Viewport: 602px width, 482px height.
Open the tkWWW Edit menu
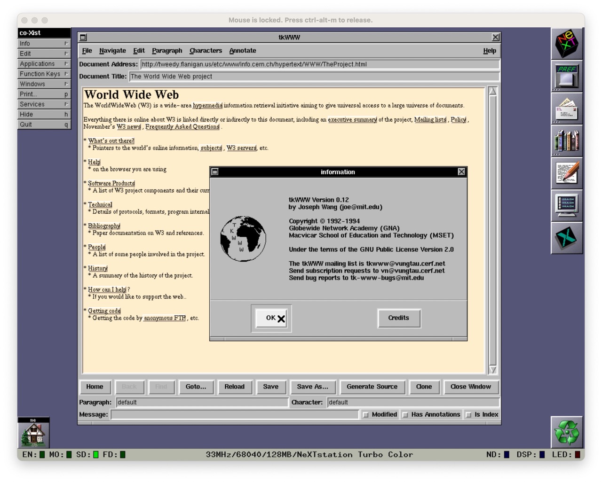tap(139, 51)
